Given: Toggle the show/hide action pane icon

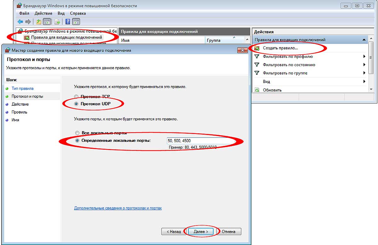Looking at the screenshot, I should [76, 22].
